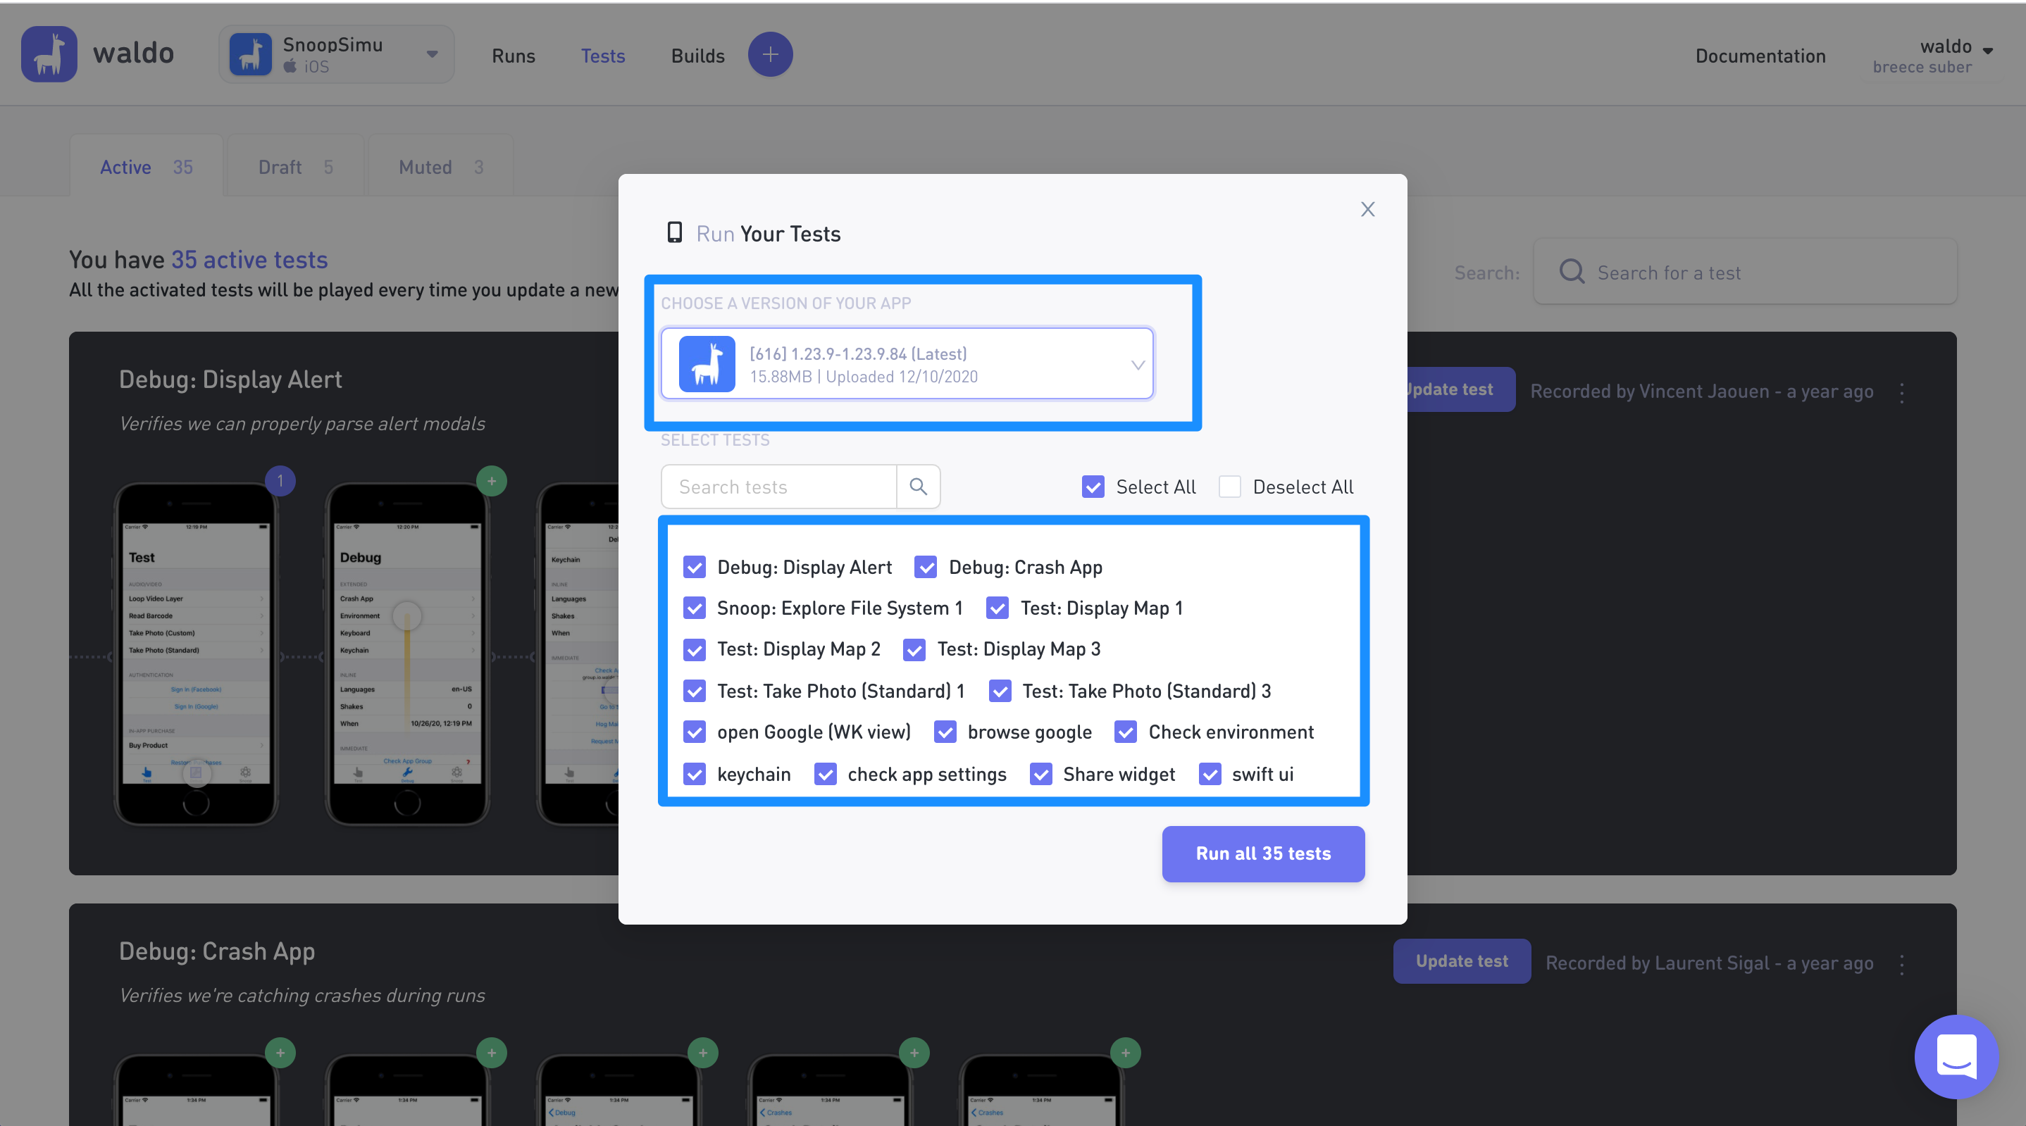Click the llama icon in version selector
This screenshot has width=2026, height=1126.
[707, 364]
